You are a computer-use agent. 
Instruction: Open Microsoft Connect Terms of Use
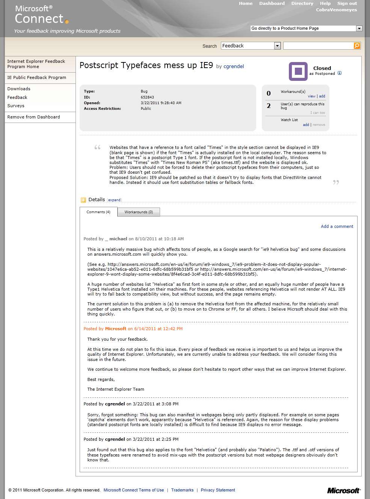(x=134, y=490)
